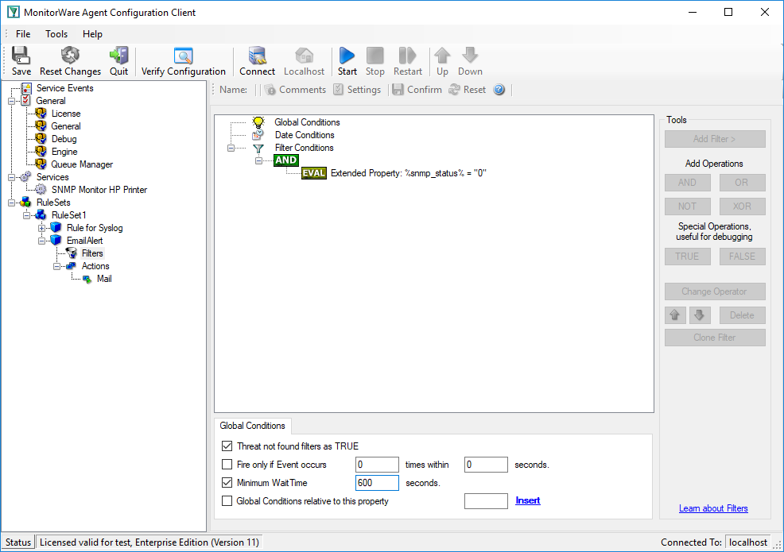Start the service with the Start icon
The image size is (784, 552).
click(x=347, y=56)
